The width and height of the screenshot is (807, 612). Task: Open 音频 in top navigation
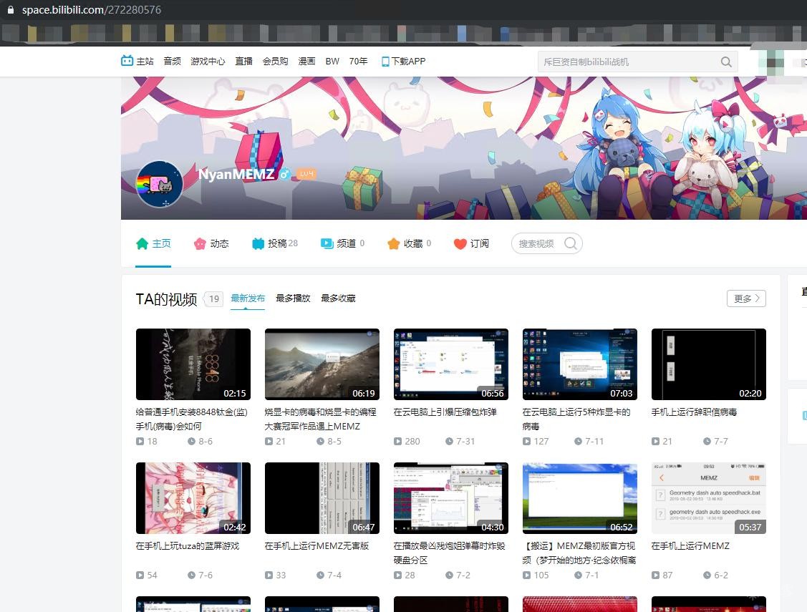(x=173, y=62)
